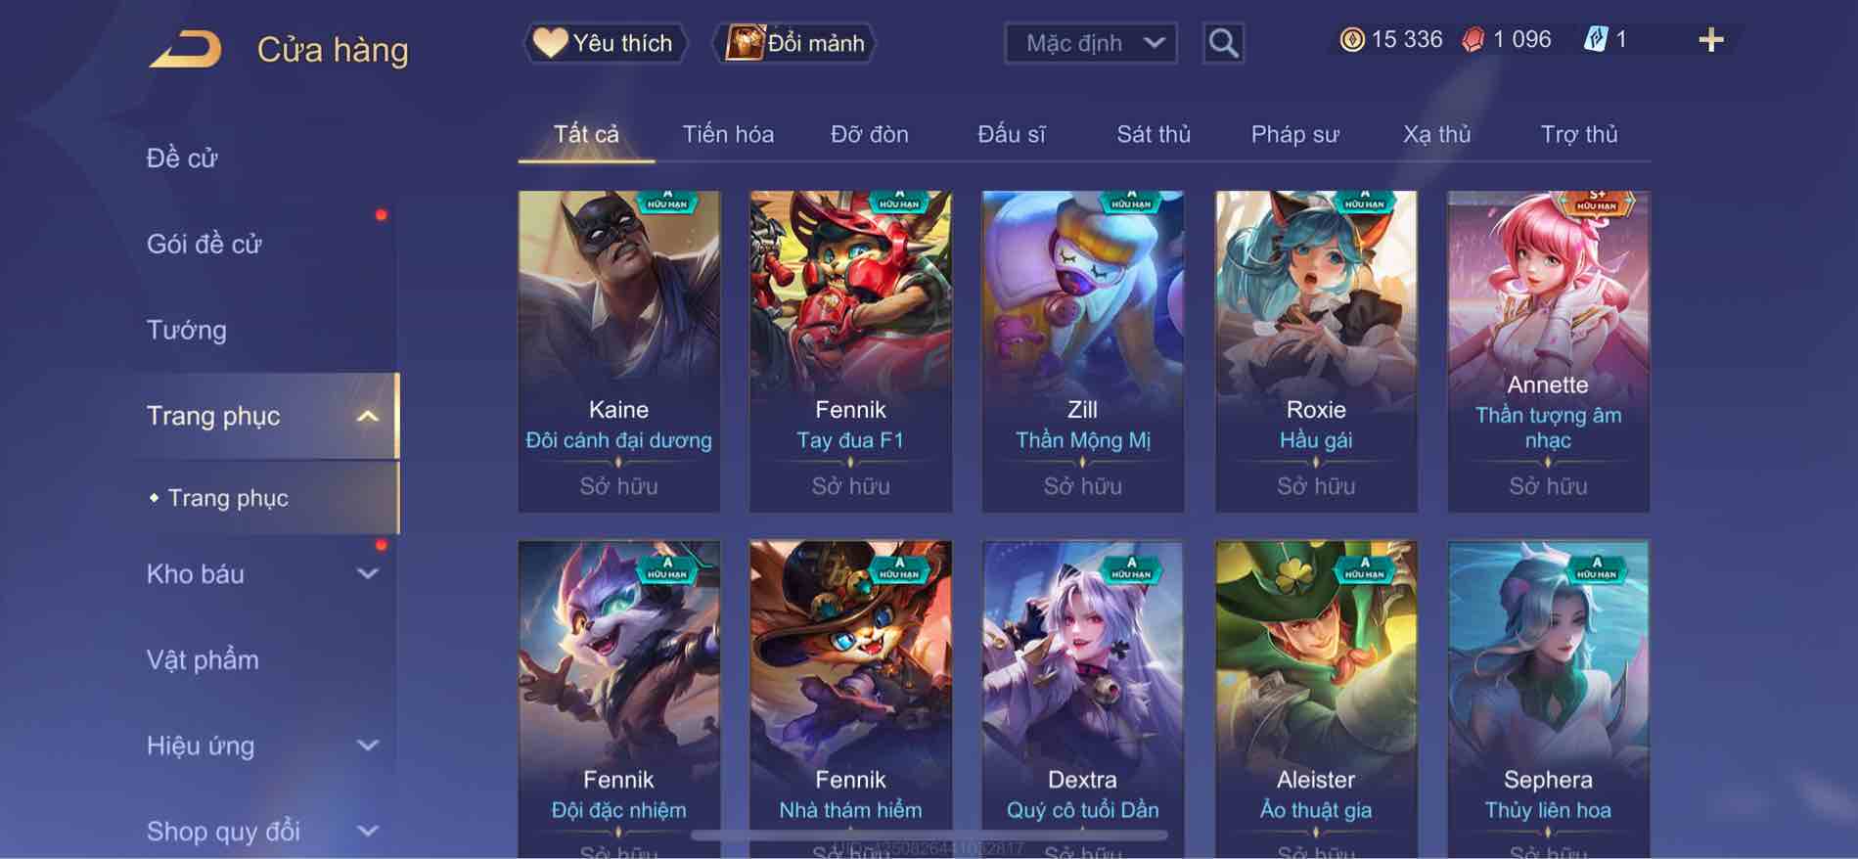
Task: Open Gói đề cử in sidebar
Action: (204, 244)
